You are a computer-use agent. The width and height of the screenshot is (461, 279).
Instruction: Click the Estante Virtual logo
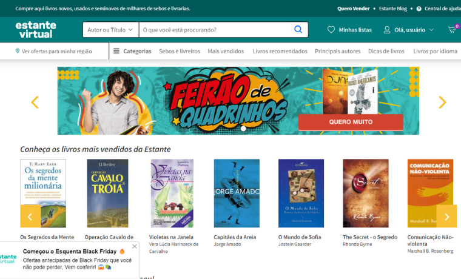tap(36, 30)
